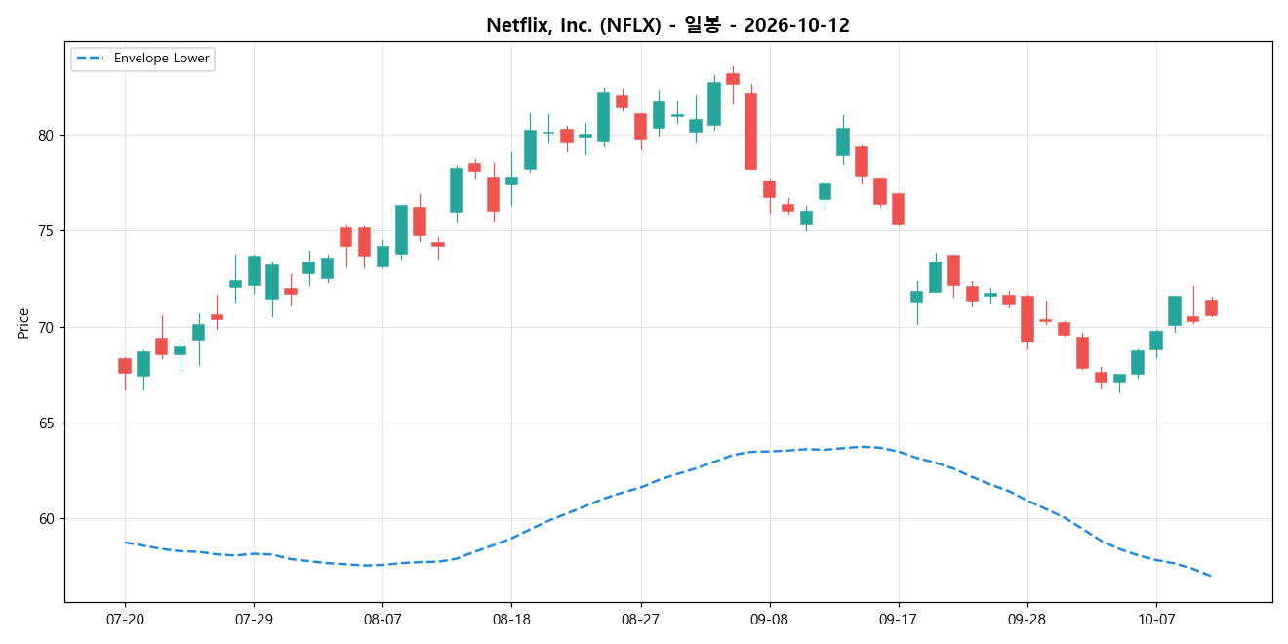The height and width of the screenshot is (644, 1288).
Task: Click the 07-20 x-axis date label
Action: click(x=125, y=619)
